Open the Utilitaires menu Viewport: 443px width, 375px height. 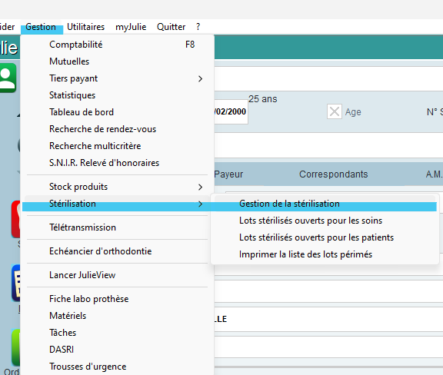pos(85,27)
